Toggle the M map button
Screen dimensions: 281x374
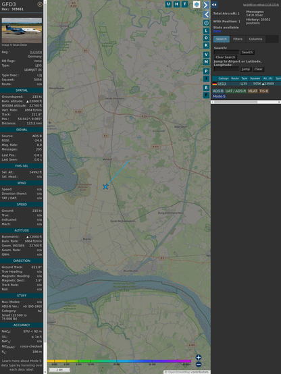point(206,62)
